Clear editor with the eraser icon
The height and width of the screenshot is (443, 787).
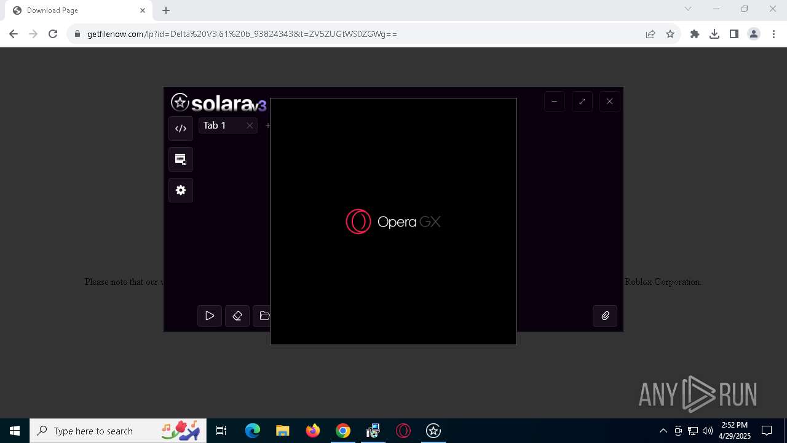pos(237,316)
